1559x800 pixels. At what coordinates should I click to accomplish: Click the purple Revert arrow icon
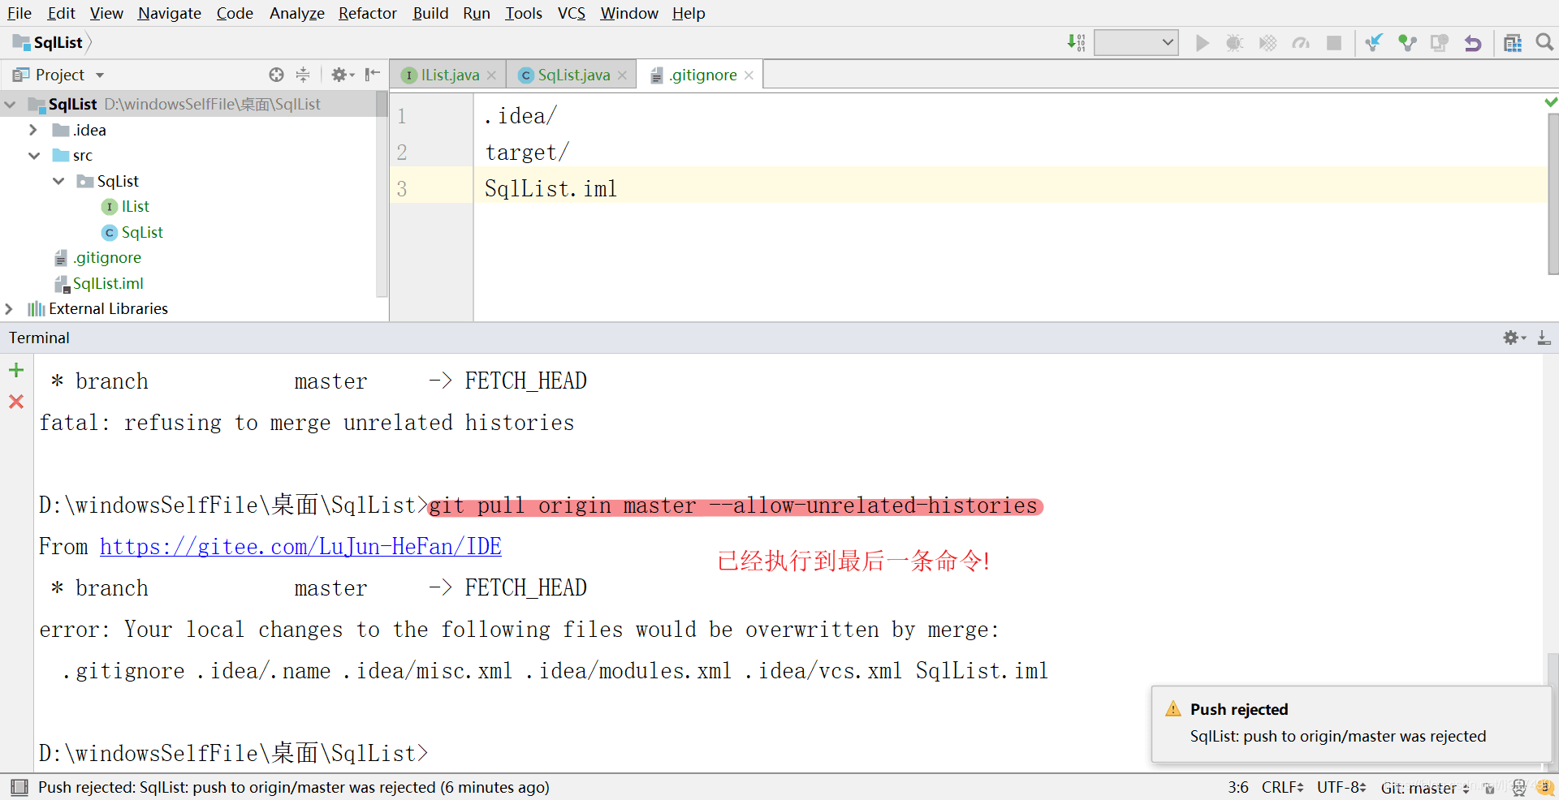pos(1472,43)
